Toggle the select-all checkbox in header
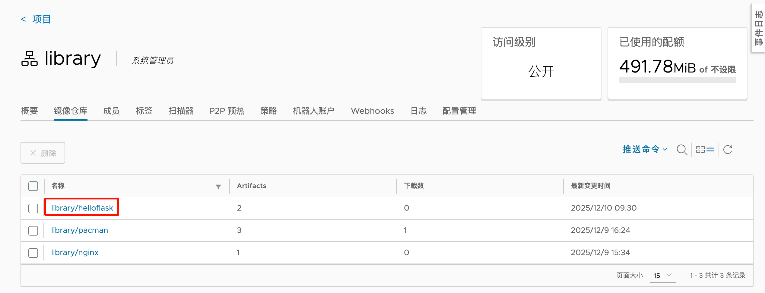Screen dimensions: 765x293 (33, 186)
